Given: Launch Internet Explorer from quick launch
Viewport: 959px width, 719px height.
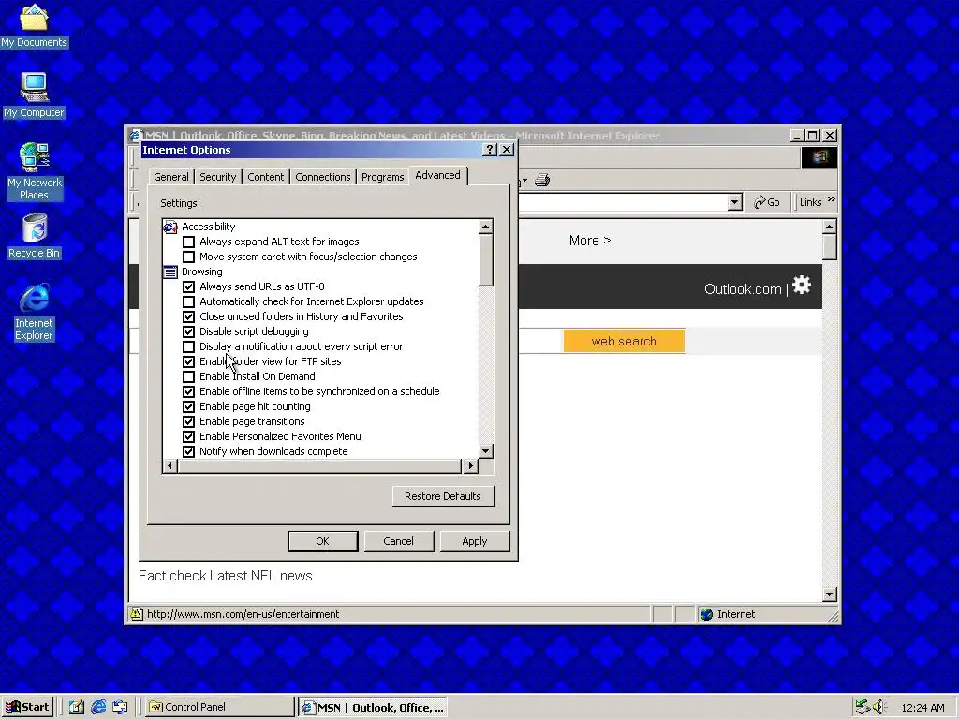Looking at the screenshot, I should click(97, 707).
